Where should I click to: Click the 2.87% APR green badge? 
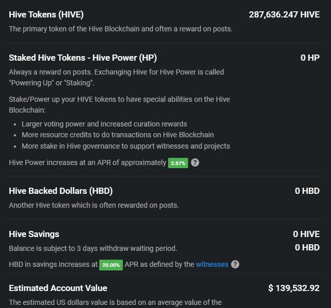tap(178, 163)
